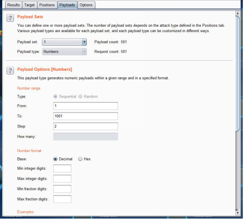Switch to the Positions tab
The image size is (246, 219).
pyautogui.click(x=47, y=5)
